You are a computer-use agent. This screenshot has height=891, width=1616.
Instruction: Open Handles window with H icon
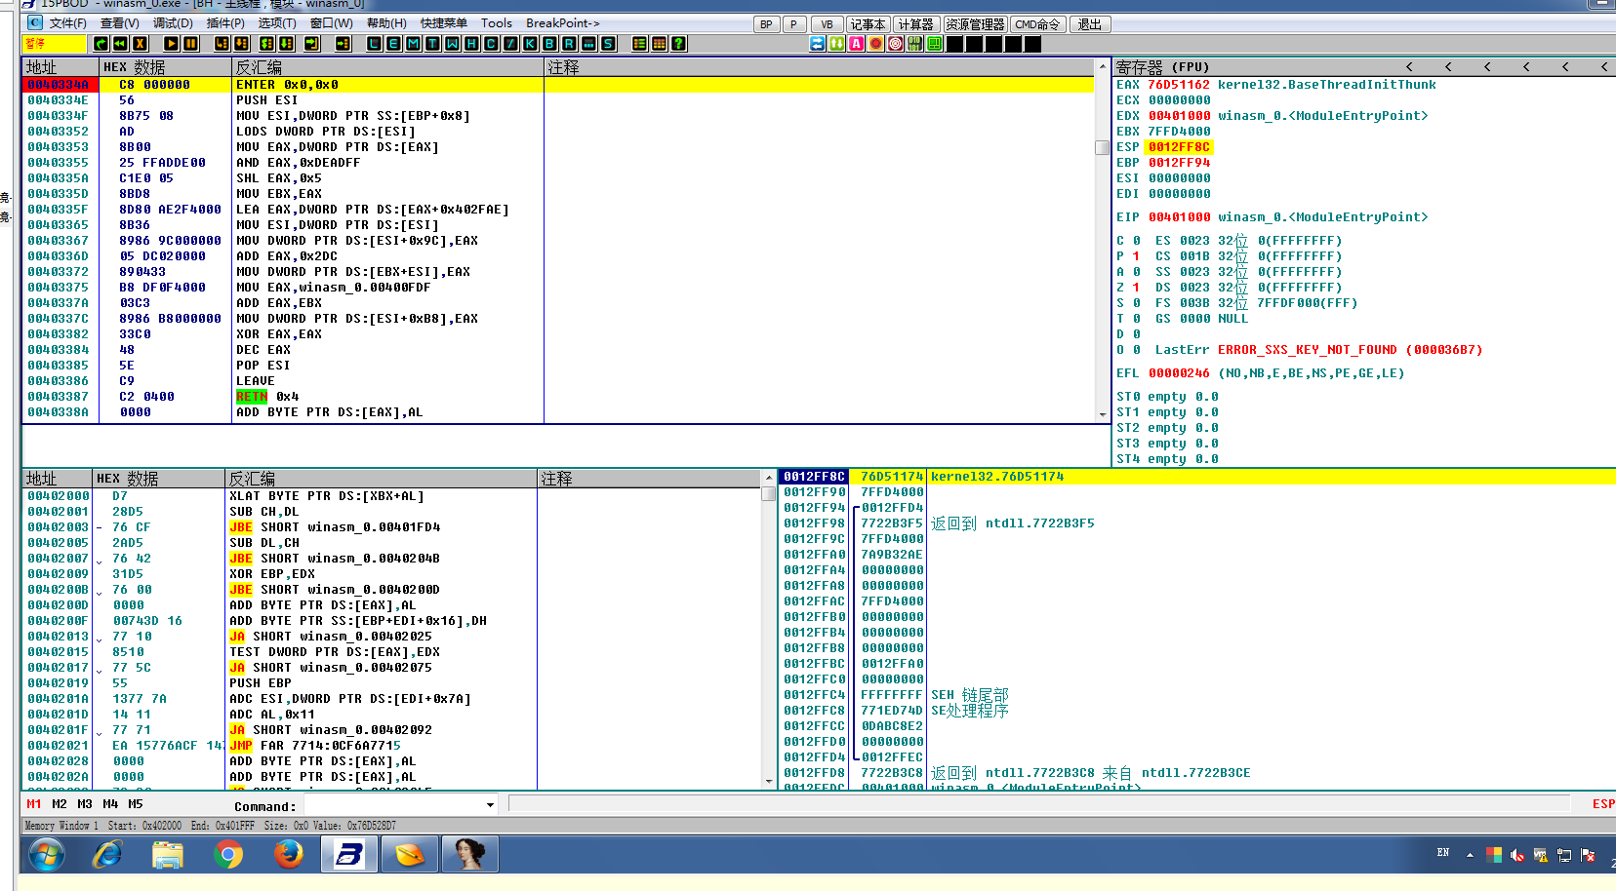(x=471, y=44)
